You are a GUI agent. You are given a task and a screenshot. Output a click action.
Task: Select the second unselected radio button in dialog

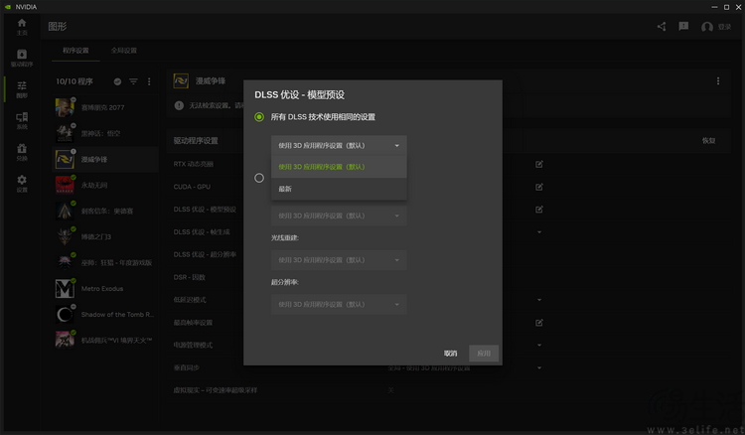point(259,178)
